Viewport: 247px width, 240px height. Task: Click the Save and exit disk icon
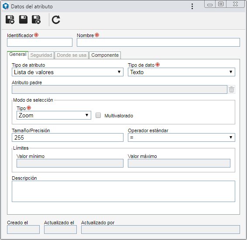36,20
